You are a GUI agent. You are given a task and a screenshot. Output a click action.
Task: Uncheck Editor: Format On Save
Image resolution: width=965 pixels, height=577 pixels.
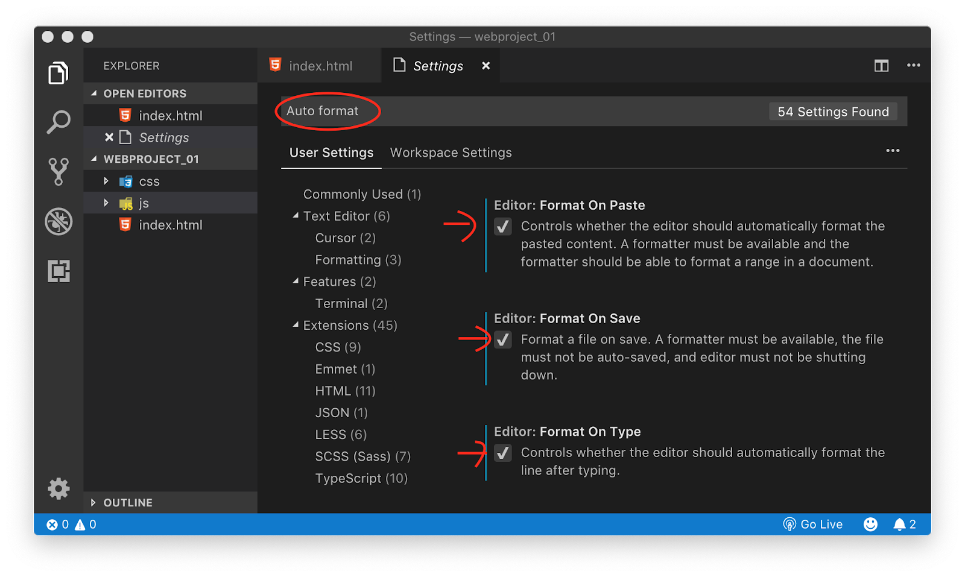503,339
